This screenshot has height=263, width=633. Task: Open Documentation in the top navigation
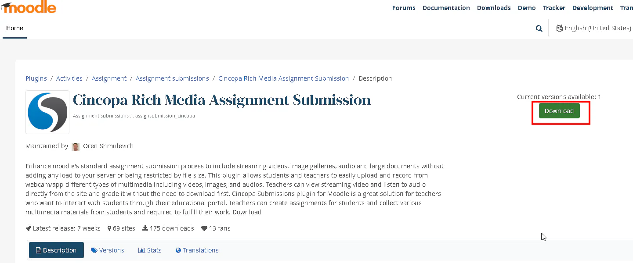[446, 8]
